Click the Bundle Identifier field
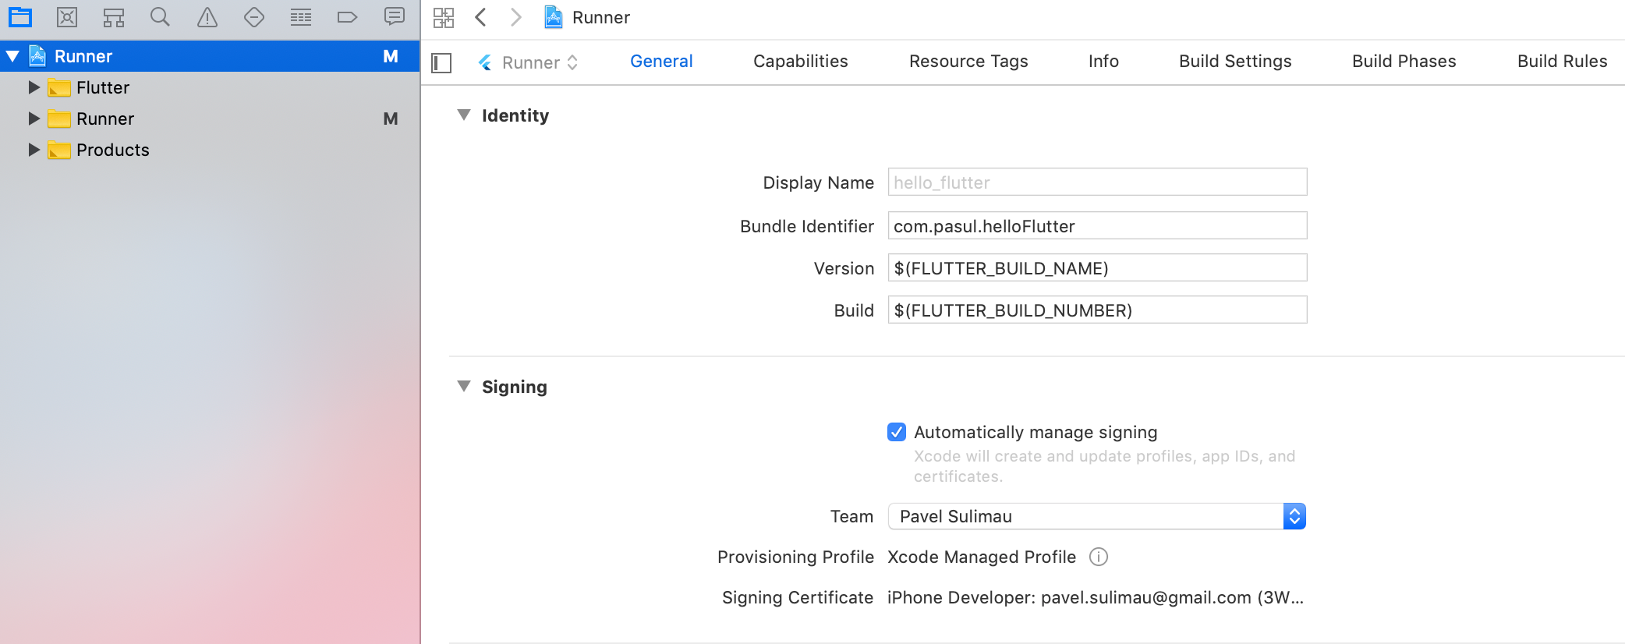This screenshot has height=644, width=1625. (1097, 226)
